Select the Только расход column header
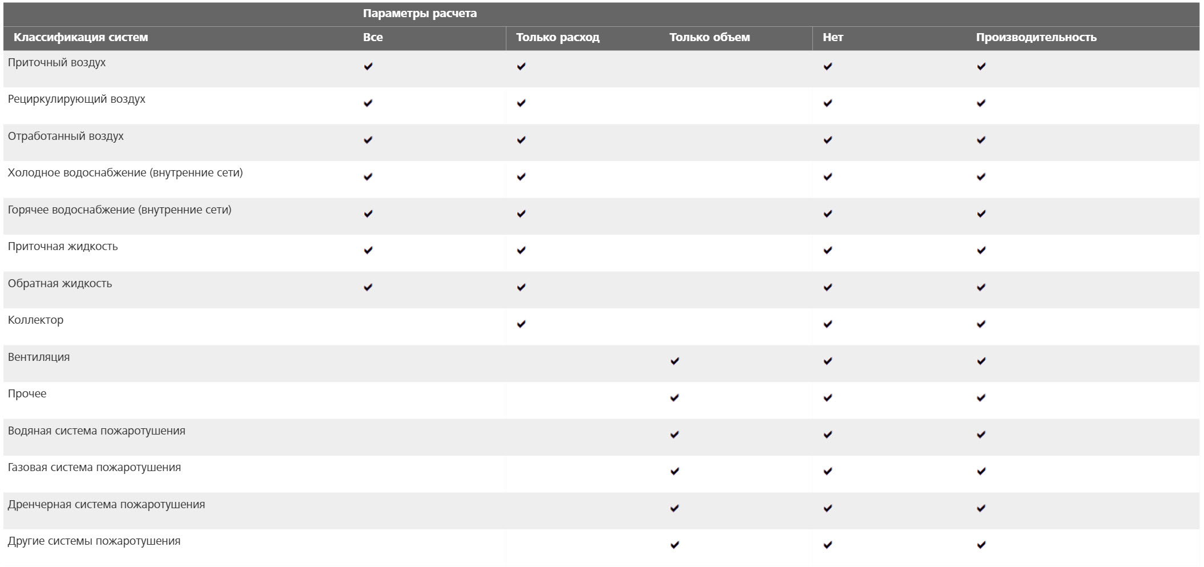The image size is (1204, 567). [x=558, y=38]
